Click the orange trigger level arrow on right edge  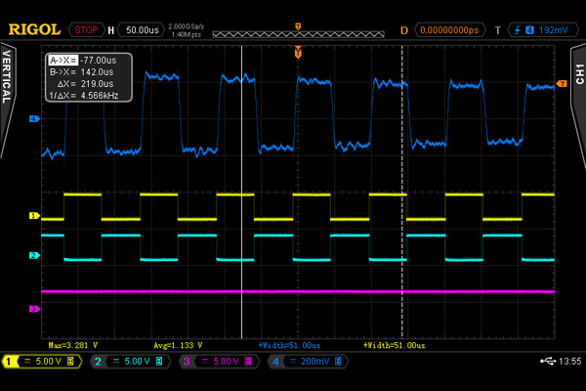click(563, 84)
